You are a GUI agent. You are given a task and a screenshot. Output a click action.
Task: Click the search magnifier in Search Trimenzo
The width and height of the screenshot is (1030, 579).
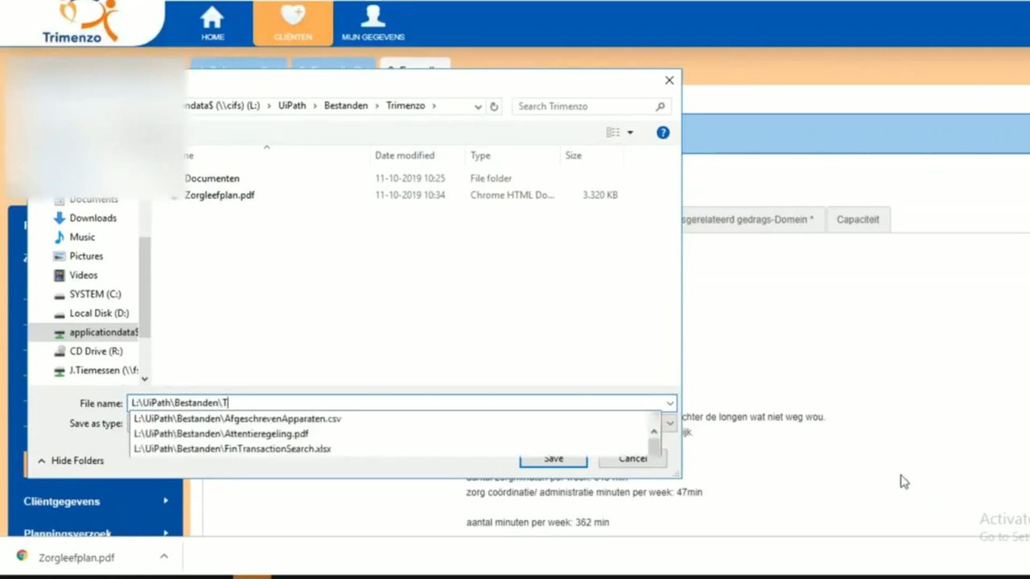coord(661,106)
